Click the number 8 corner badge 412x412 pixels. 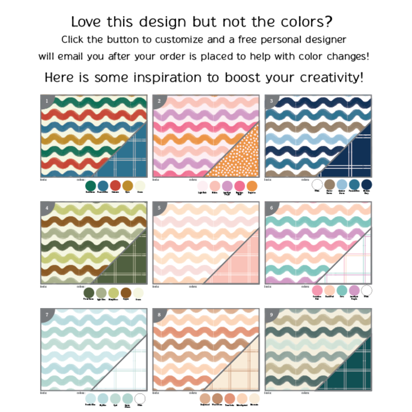pyautogui.click(x=159, y=314)
